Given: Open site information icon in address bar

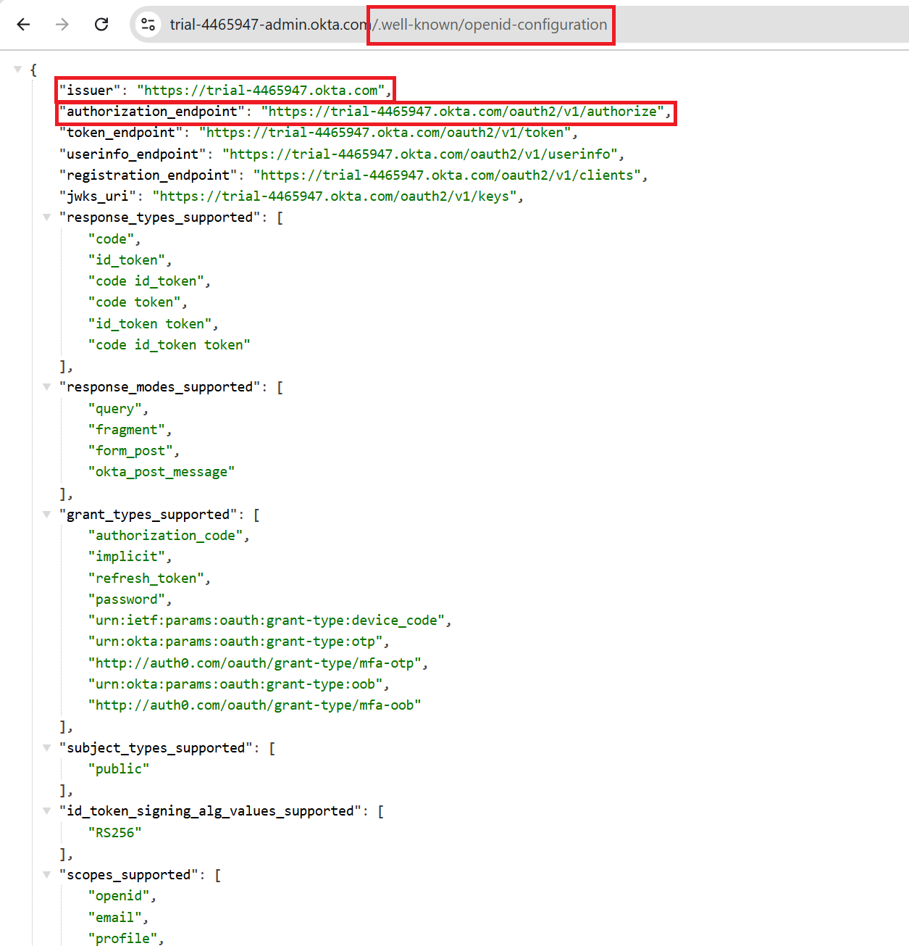Looking at the screenshot, I should click(x=148, y=25).
